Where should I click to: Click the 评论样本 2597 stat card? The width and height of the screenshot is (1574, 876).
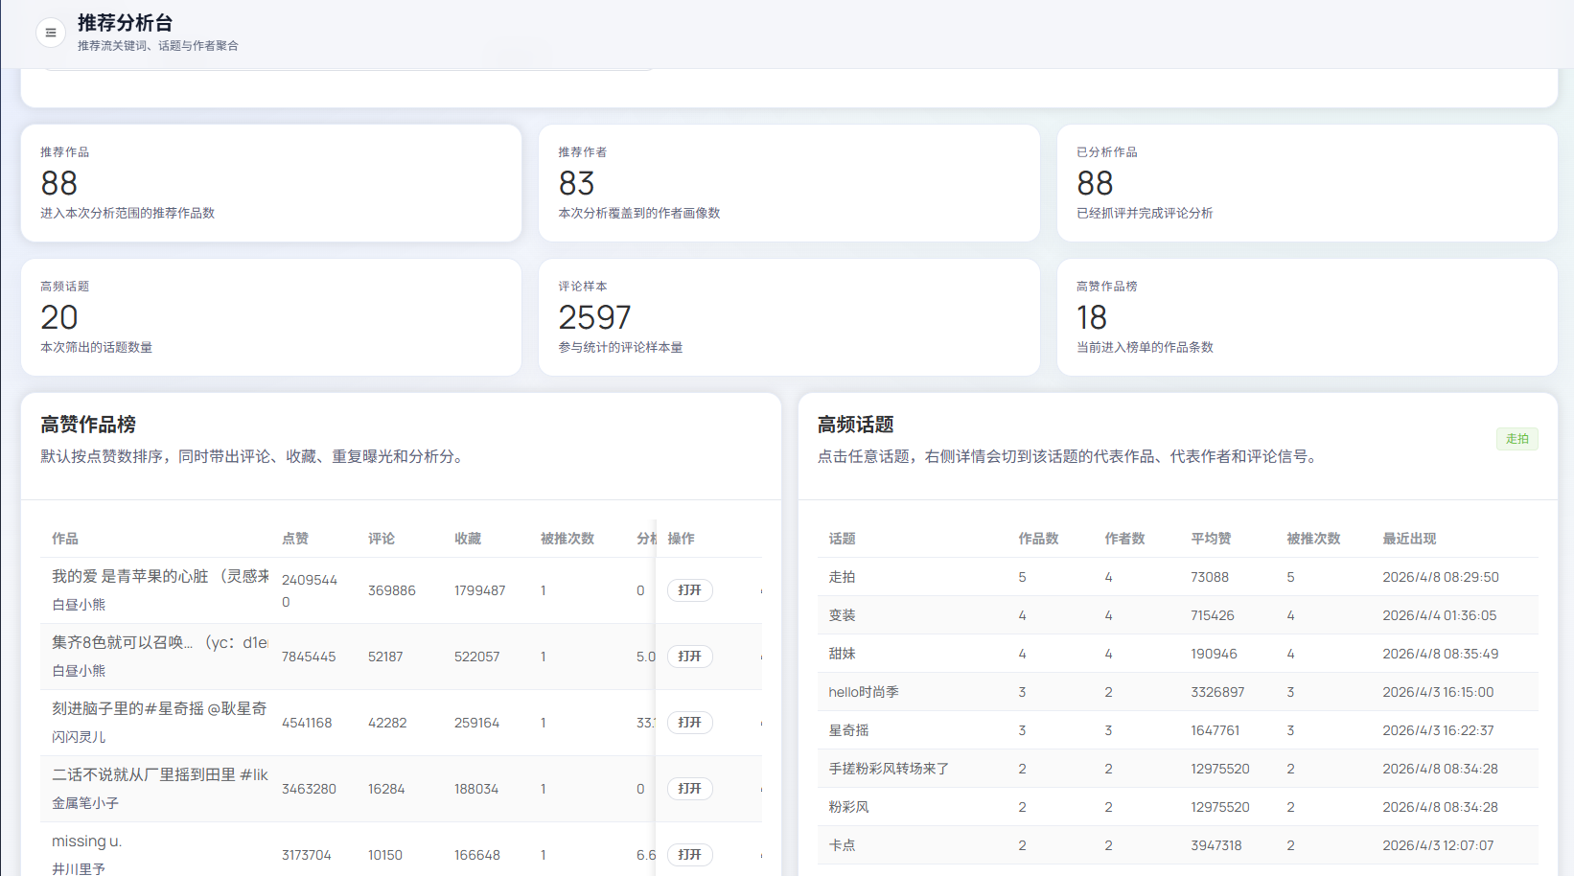[789, 317]
